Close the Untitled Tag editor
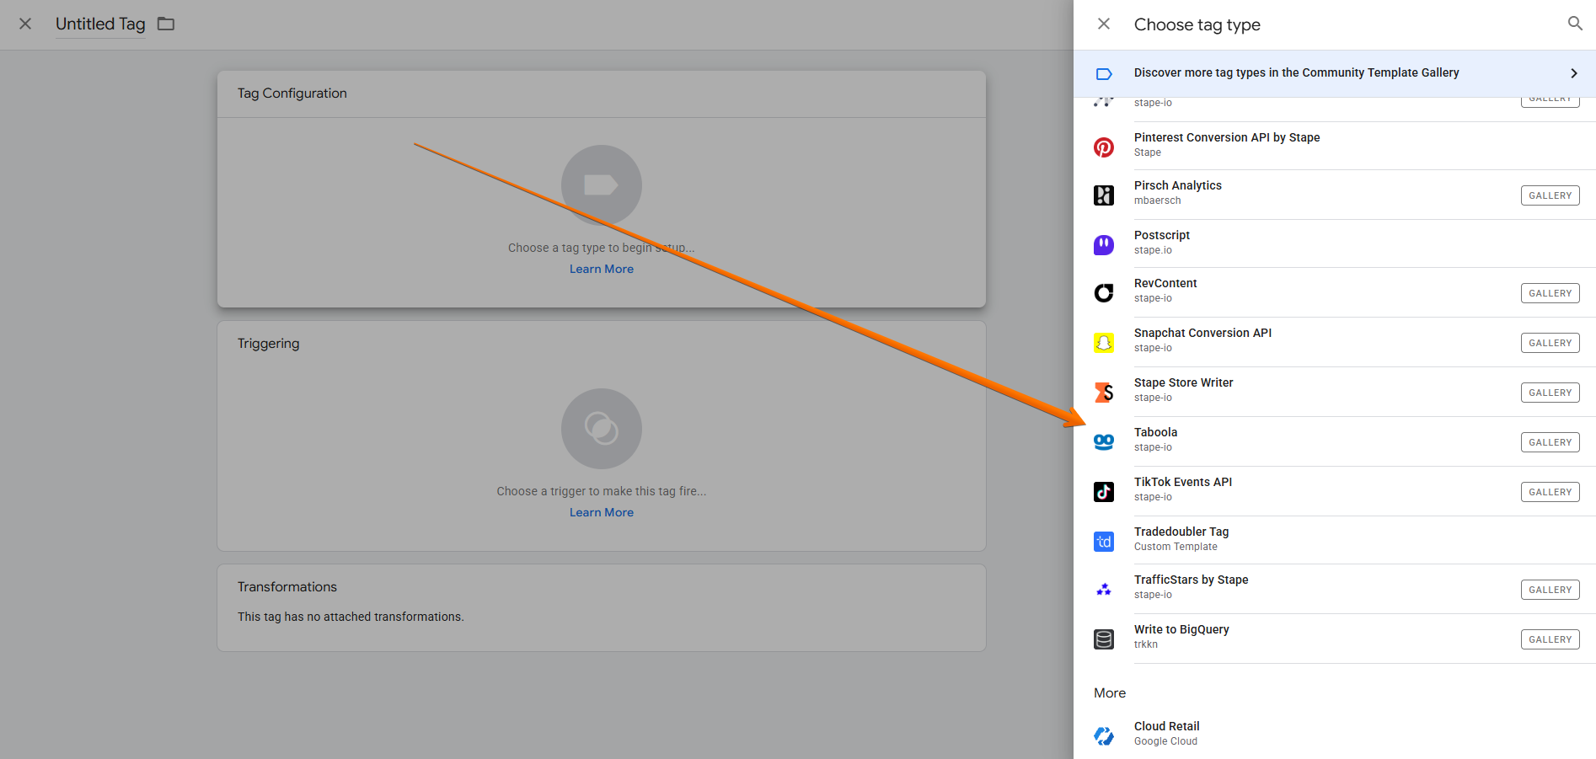 [25, 24]
